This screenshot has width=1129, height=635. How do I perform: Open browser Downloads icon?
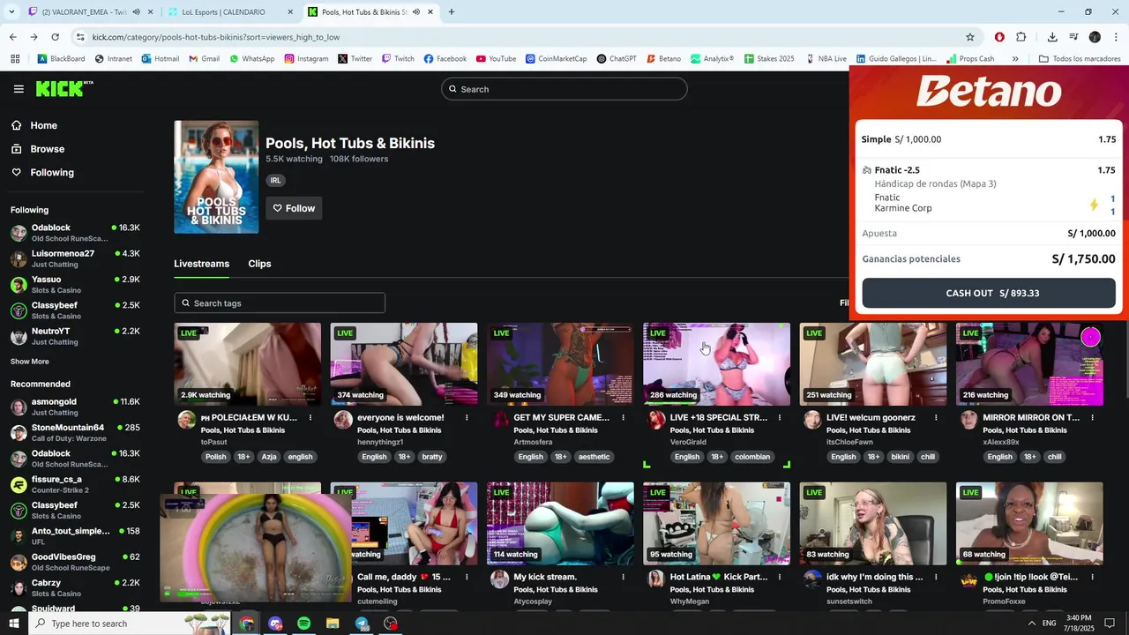[1052, 37]
